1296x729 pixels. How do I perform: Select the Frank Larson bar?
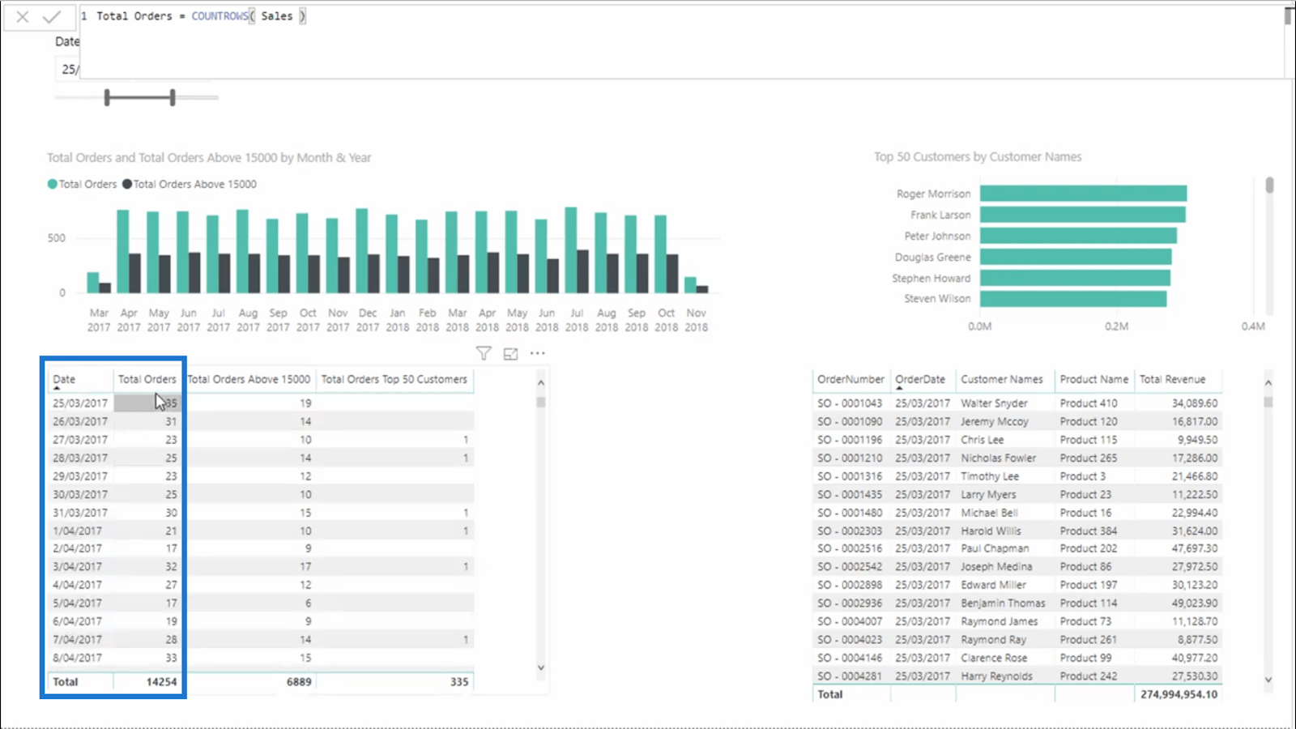(1082, 215)
